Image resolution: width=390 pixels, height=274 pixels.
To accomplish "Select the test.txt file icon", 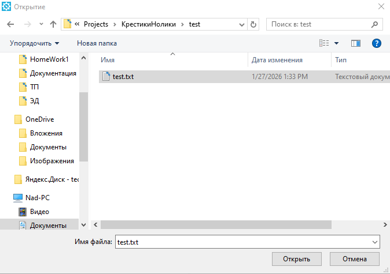I will point(105,76).
